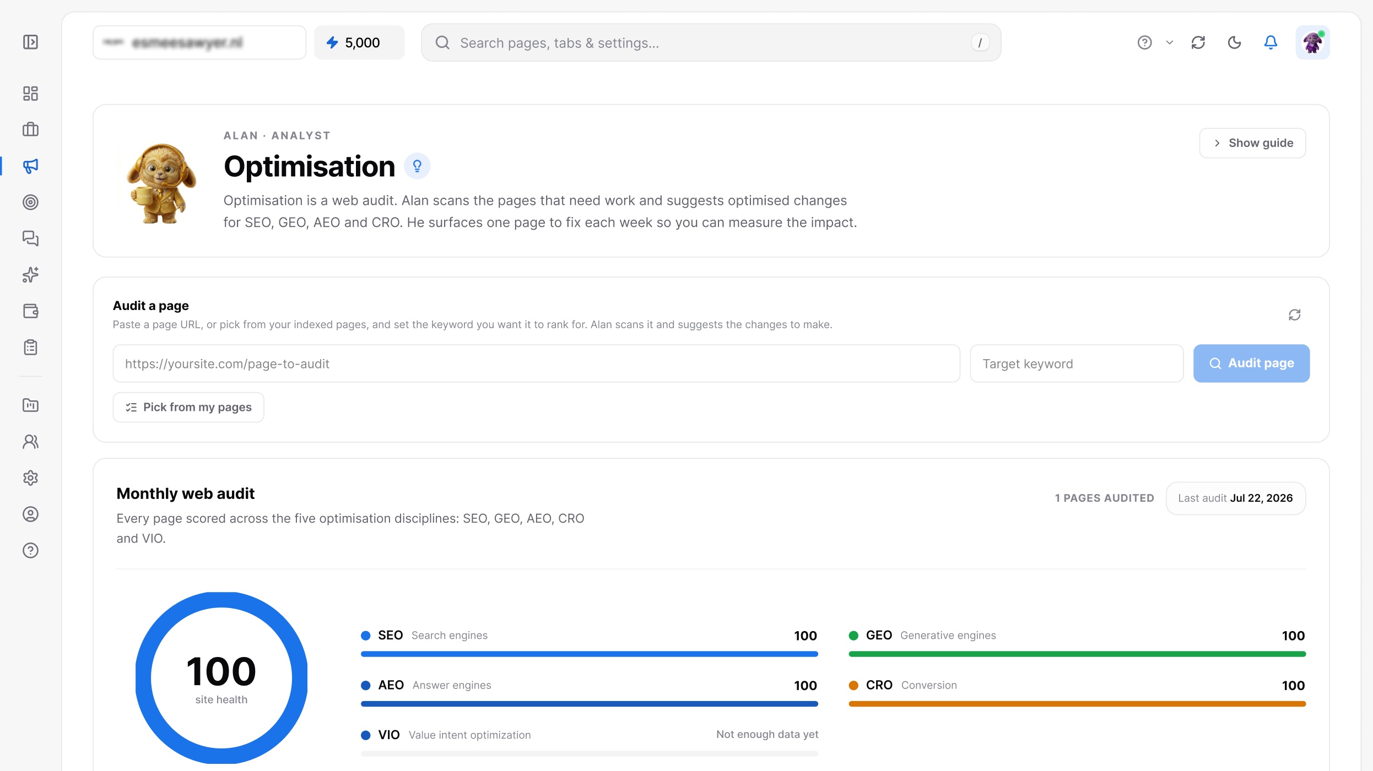Expand the help dropdown chevron
The width and height of the screenshot is (1373, 771).
pos(1170,42)
